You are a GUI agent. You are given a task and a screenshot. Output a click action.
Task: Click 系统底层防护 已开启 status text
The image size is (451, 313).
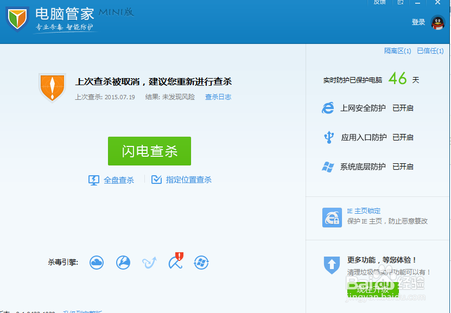(403, 167)
